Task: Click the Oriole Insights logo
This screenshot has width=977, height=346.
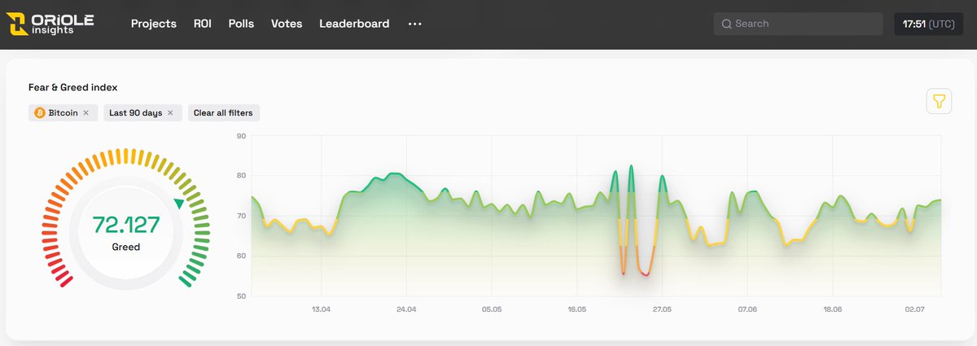Action: [50, 24]
